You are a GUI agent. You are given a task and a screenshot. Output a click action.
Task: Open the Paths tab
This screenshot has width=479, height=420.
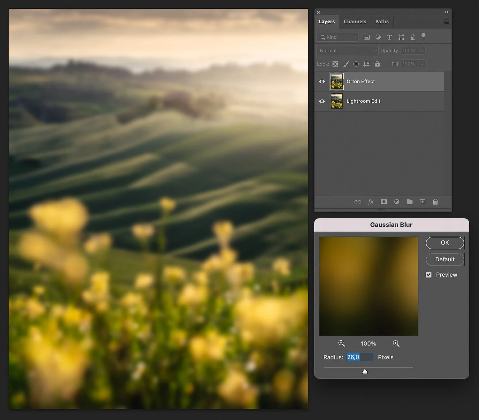click(x=382, y=21)
